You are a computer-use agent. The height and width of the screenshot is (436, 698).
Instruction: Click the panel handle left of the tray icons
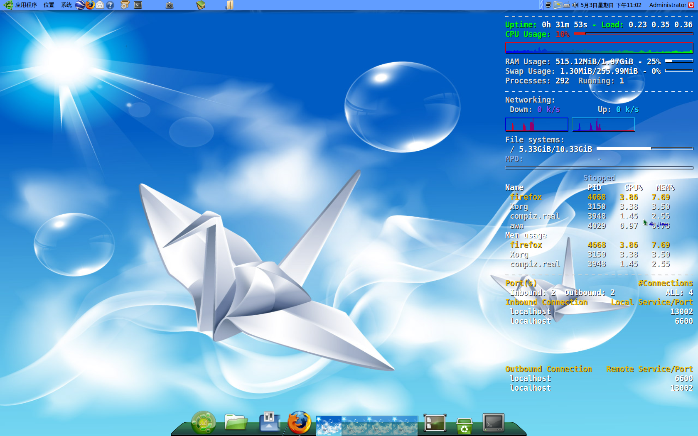[x=541, y=5]
